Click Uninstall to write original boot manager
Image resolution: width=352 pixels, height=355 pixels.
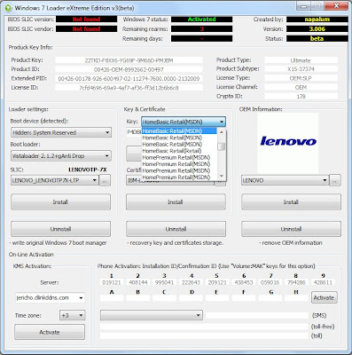tap(61, 229)
